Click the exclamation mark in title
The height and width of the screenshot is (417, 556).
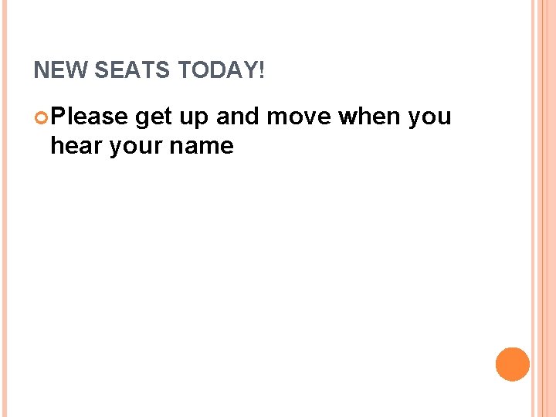[262, 69]
